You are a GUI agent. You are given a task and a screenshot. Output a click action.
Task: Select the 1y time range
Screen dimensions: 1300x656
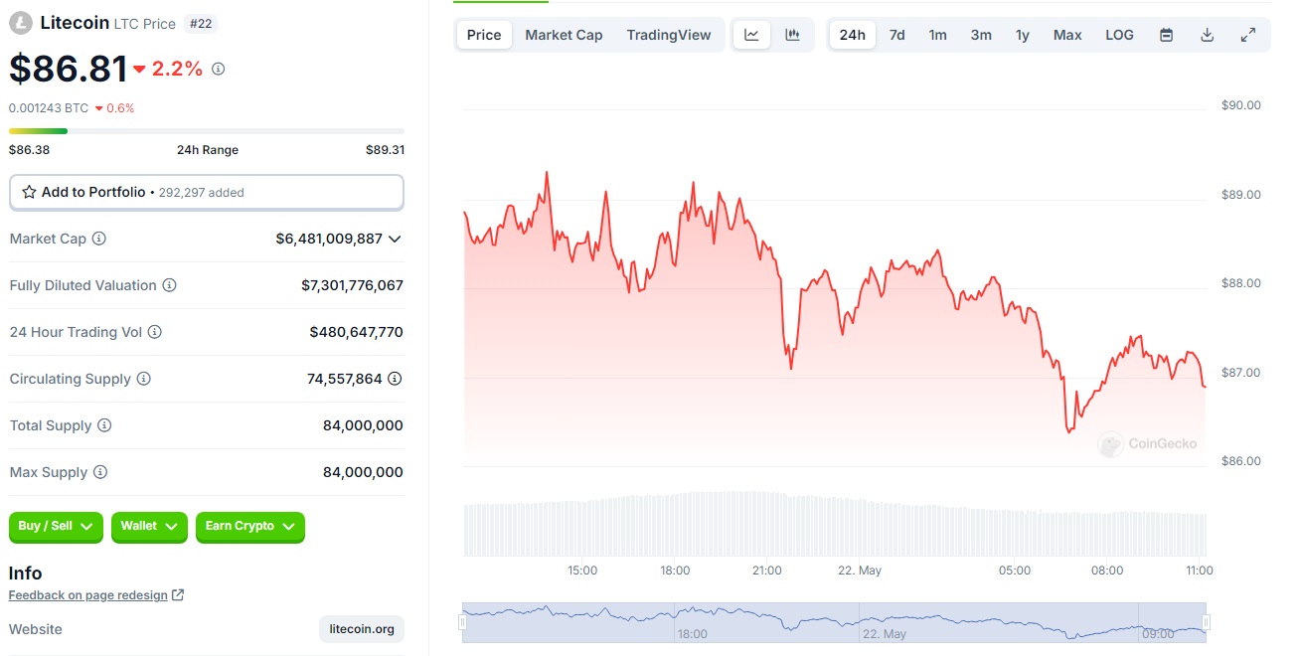point(1022,35)
